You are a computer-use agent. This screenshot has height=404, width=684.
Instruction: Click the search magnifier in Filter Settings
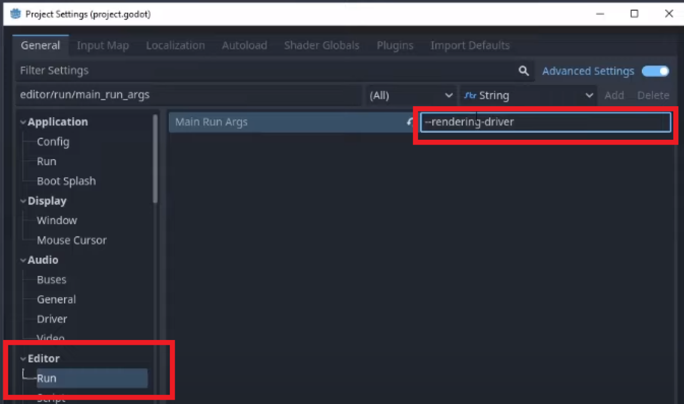[524, 70]
